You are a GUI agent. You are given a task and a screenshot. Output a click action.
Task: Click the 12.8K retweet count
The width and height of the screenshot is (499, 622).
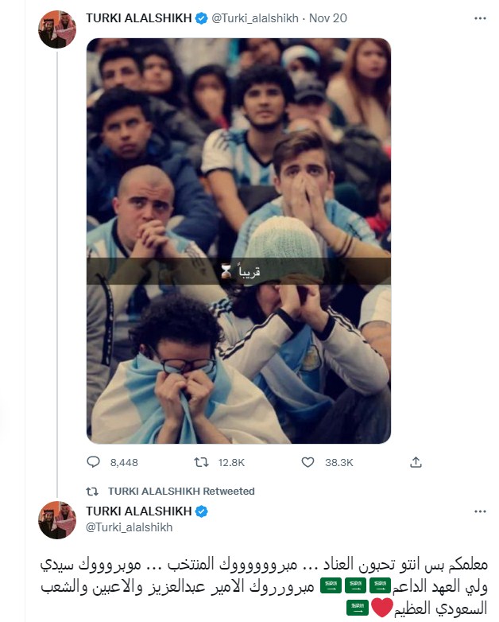(x=232, y=462)
